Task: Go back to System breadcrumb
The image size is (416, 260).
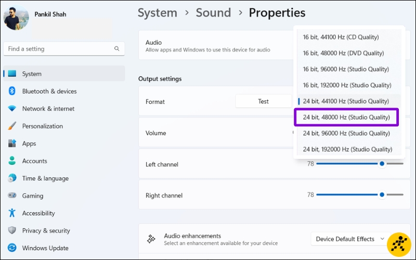Action: (x=158, y=12)
